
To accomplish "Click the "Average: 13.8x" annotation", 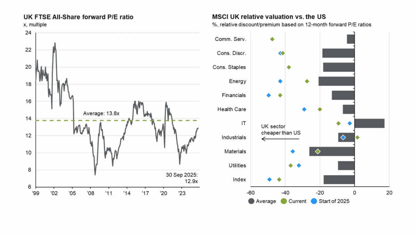I will [101, 113].
